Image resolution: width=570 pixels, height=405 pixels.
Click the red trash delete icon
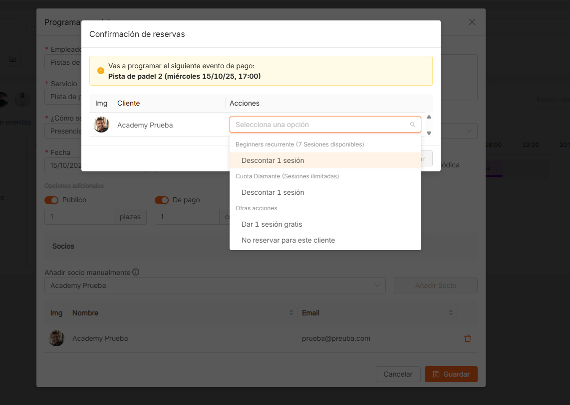click(x=467, y=338)
